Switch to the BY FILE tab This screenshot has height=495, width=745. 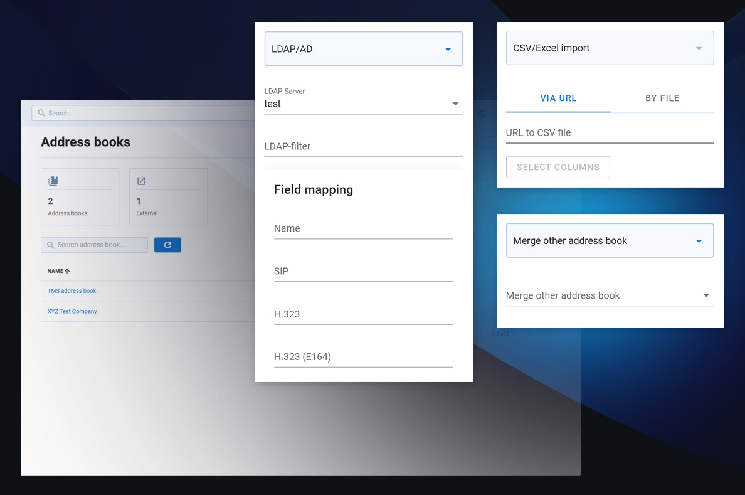click(662, 98)
